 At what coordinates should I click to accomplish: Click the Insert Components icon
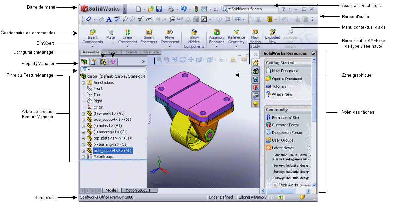coord(92,32)
